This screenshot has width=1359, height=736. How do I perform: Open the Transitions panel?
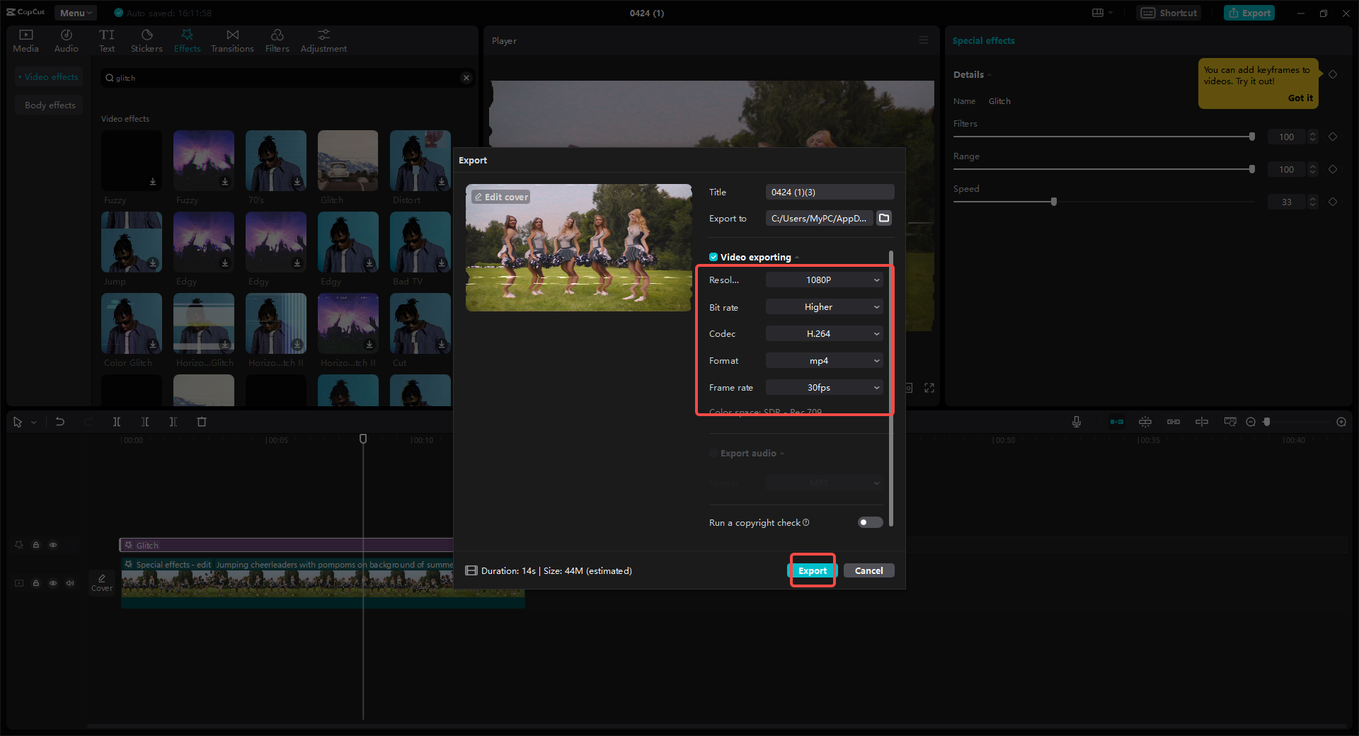(x=232, y=39)
